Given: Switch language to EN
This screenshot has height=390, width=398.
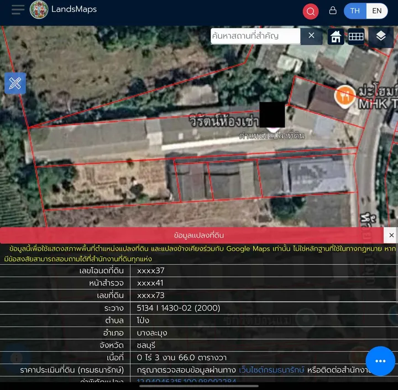Looking at the screenshot, I should click(377, 11).
